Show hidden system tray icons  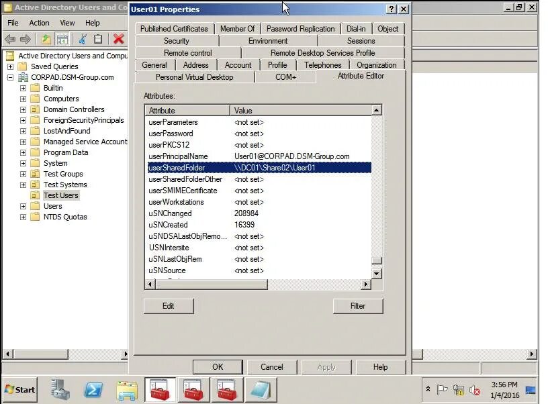click(x=428, y=389)
